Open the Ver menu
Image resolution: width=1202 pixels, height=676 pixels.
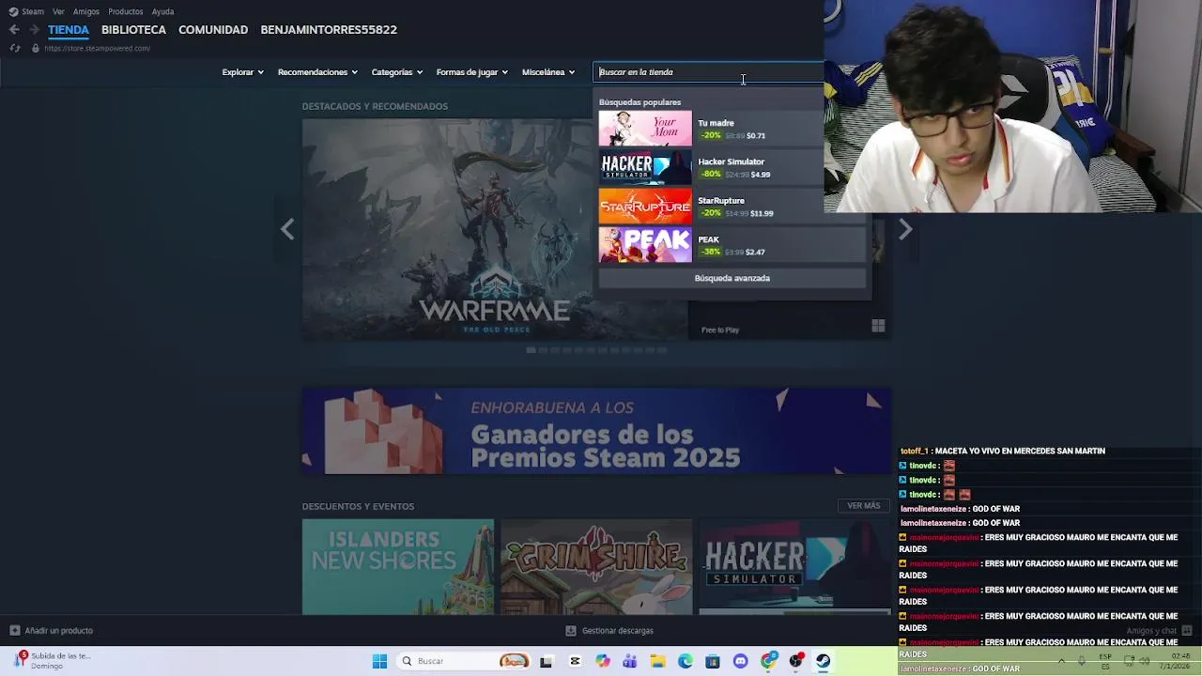(58, 11)
